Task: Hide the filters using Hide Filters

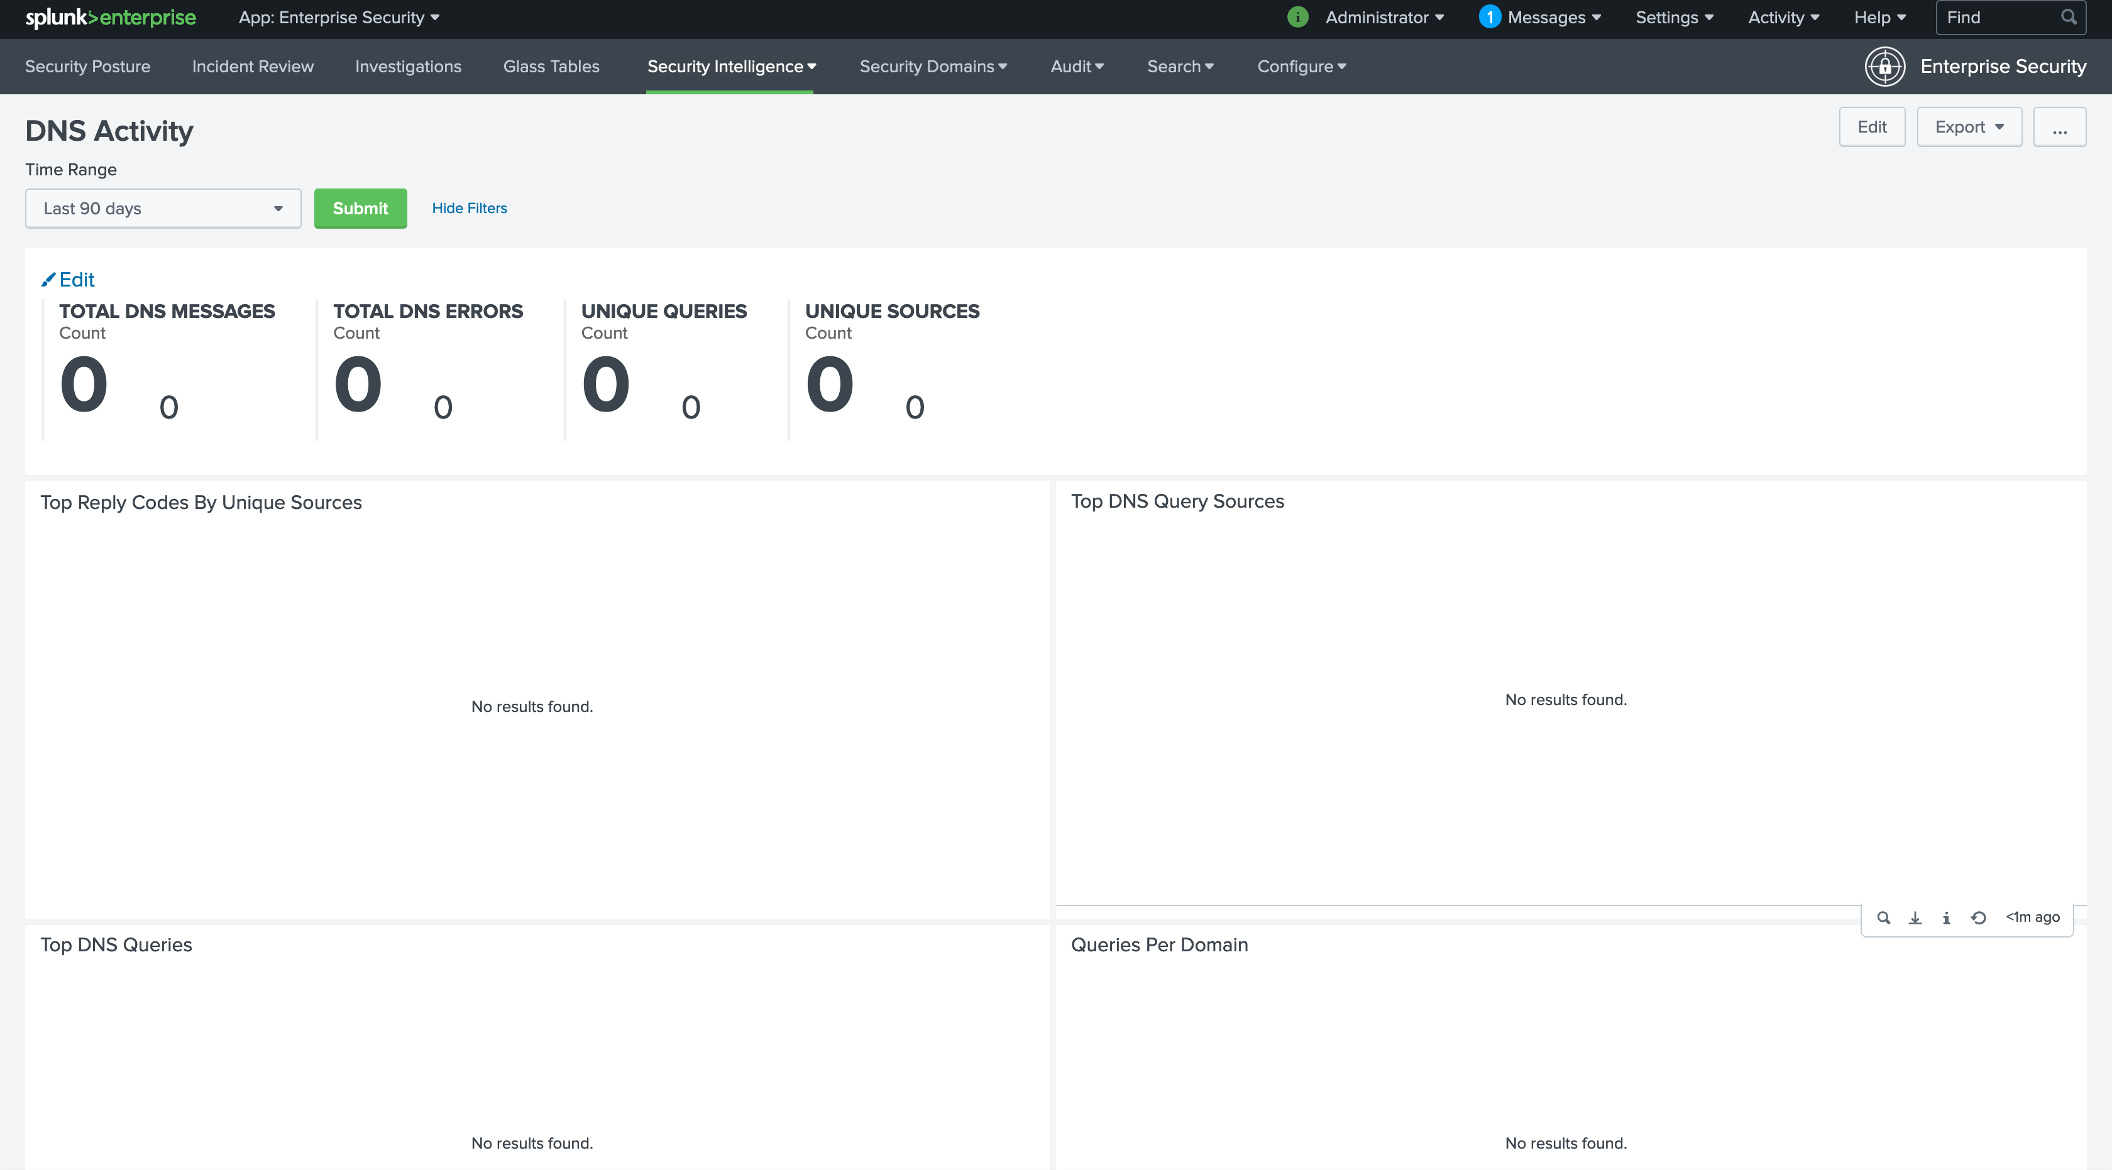Action: tap(470, 208)
